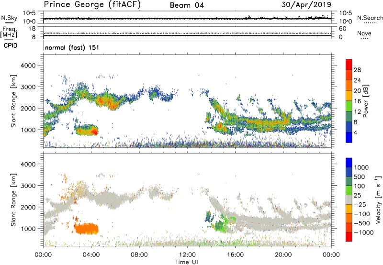383x265 pixels.
Task: Click 'normal (fast) 151' mode text
Action: (72, 47)
